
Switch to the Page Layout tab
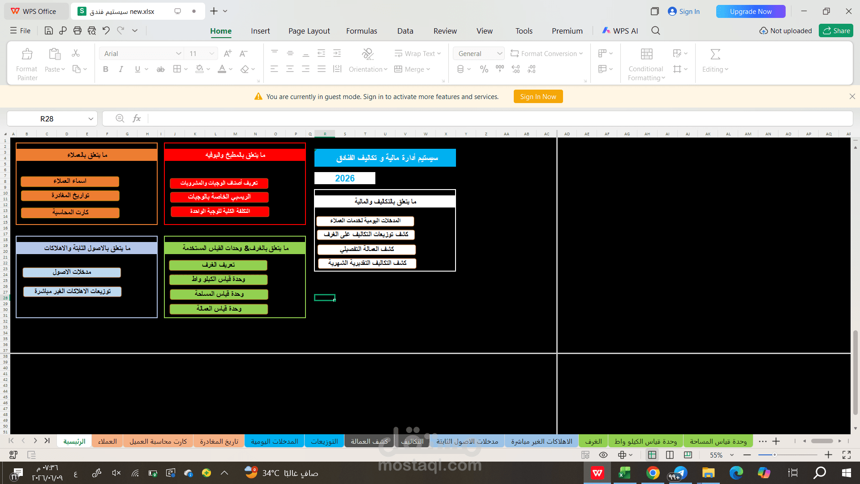pyautogui.click(x=309, y=30)
